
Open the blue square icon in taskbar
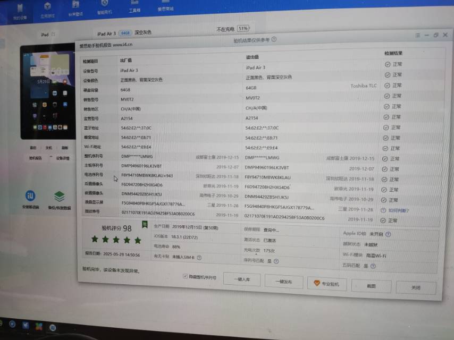point(26,325)
